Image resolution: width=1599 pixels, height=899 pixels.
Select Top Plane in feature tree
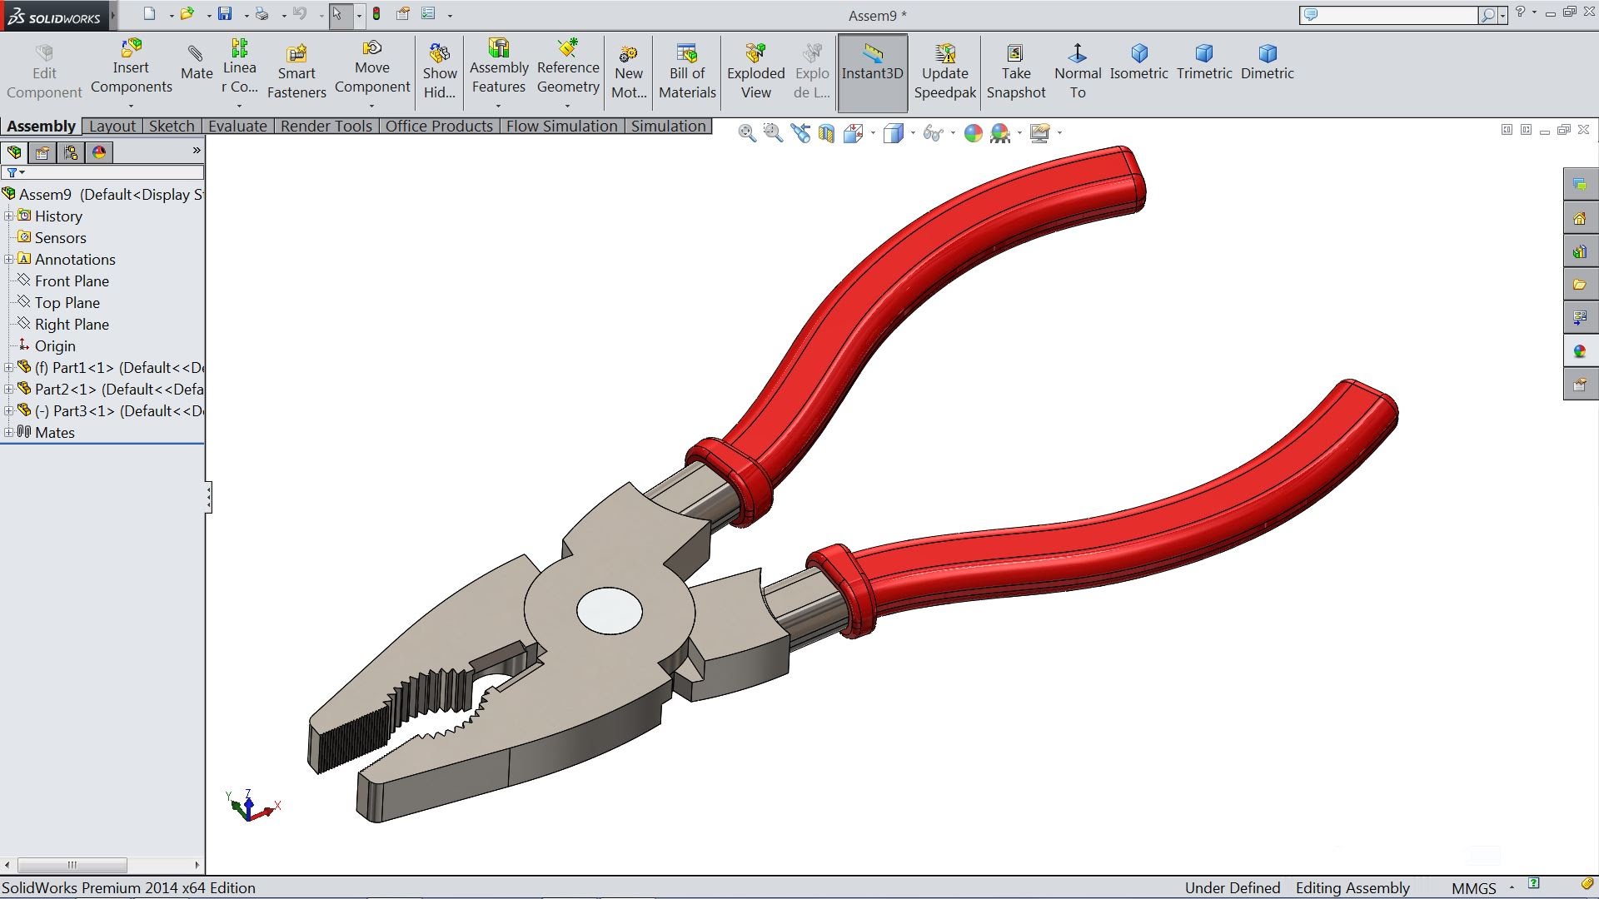coord(67,303)
